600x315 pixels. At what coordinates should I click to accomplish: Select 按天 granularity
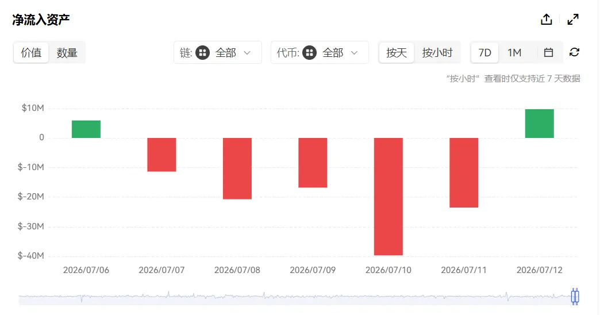(397, 52)
